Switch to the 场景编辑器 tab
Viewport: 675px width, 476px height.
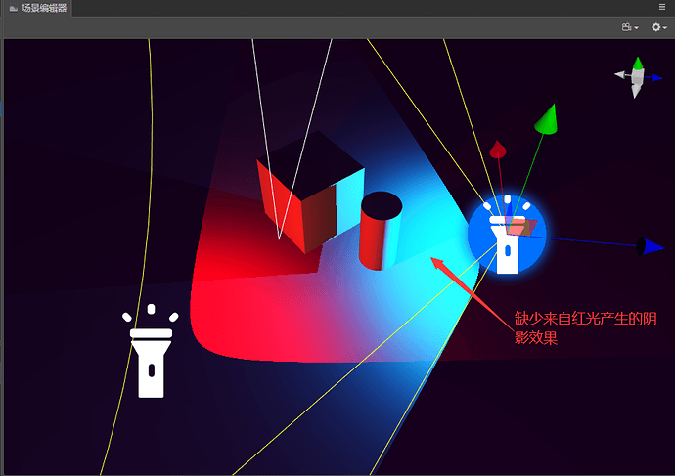pos(38,8)
